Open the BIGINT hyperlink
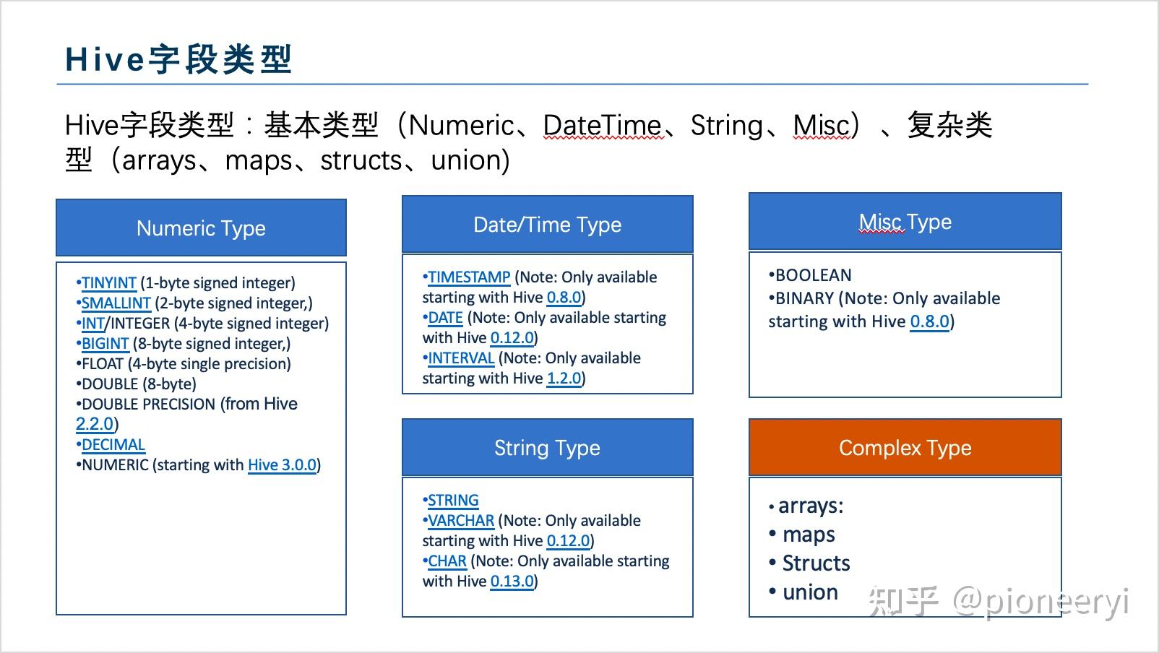 click(x=105, y=343)
